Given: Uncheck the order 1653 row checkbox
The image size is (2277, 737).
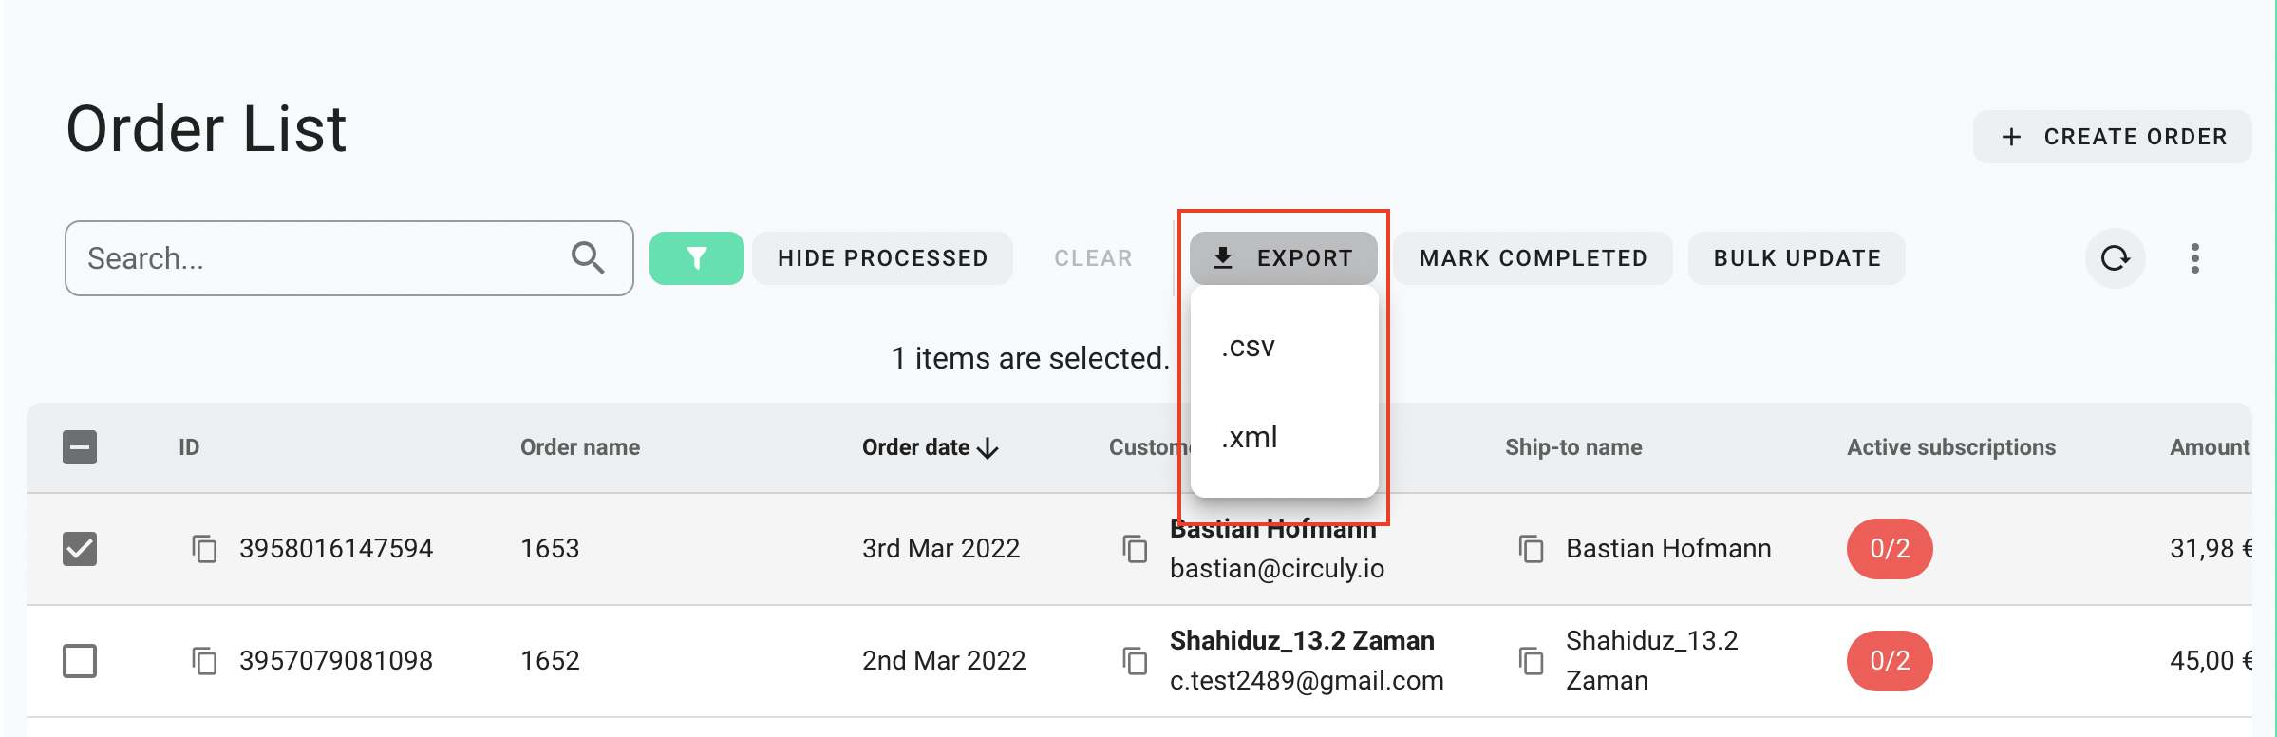Looking at the screenshot, I should click(x=80, y=549).
